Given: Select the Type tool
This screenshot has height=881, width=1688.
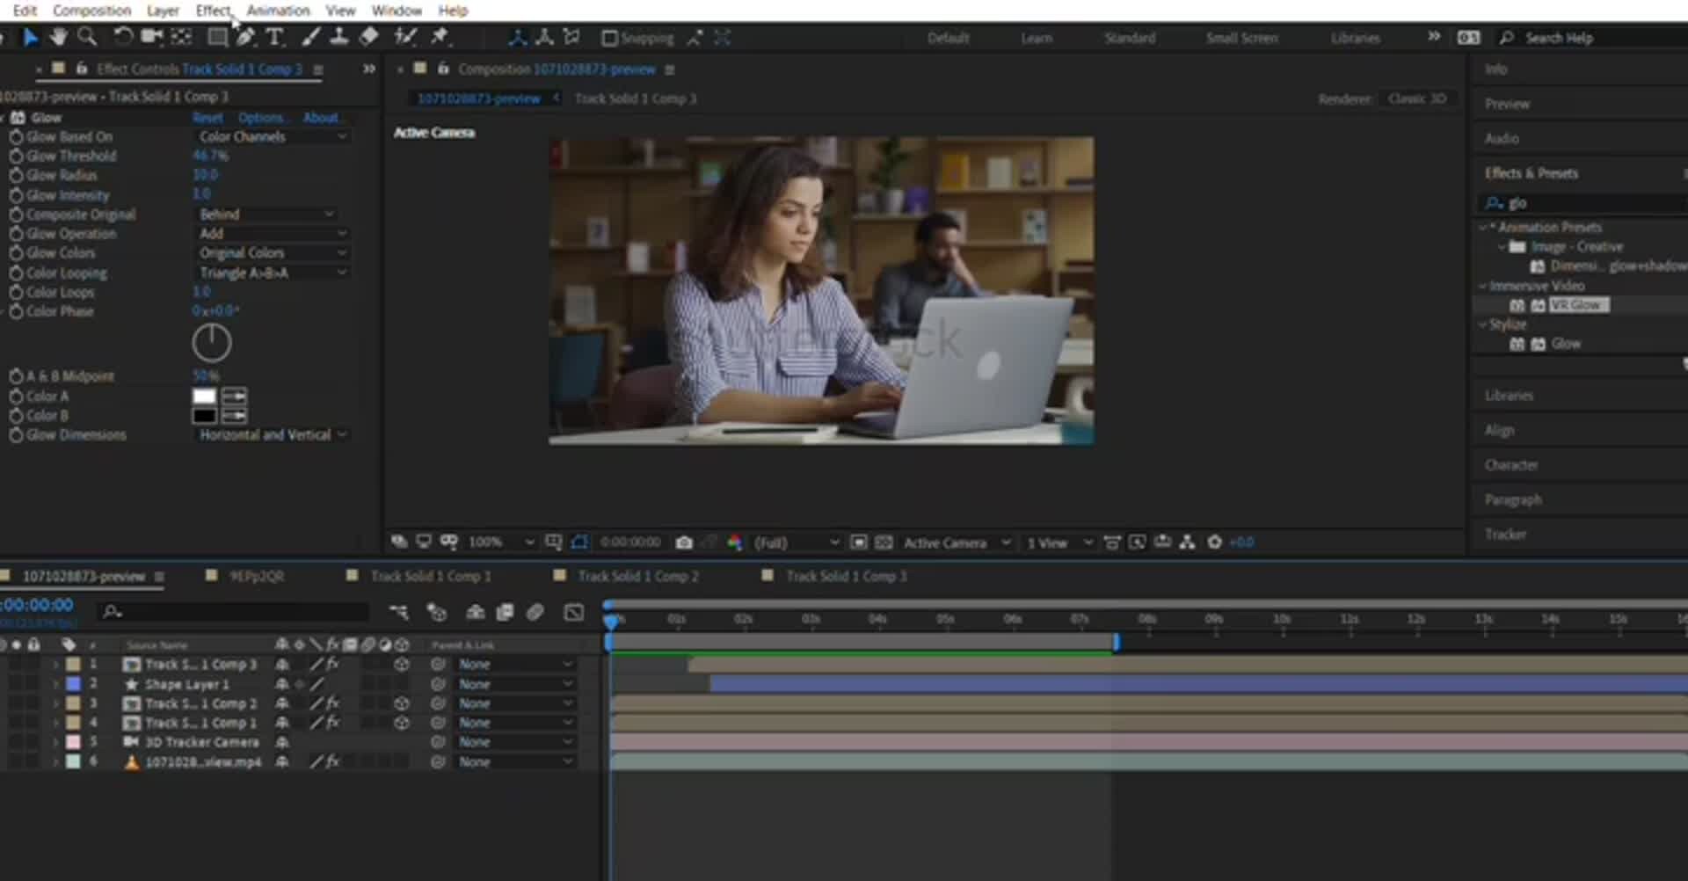Looking at the screenshot, I should [x=274, y=37].
